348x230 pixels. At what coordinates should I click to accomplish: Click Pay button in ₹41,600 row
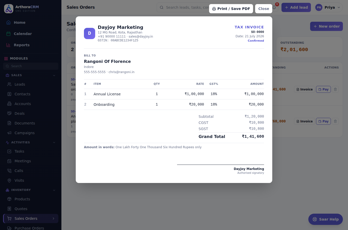(323, 89)
